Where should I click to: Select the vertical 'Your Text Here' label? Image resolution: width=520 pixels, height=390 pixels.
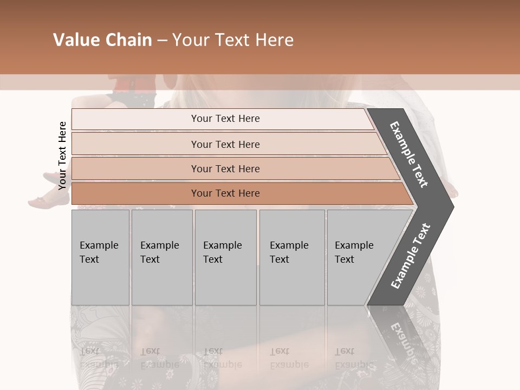(62, 155)
